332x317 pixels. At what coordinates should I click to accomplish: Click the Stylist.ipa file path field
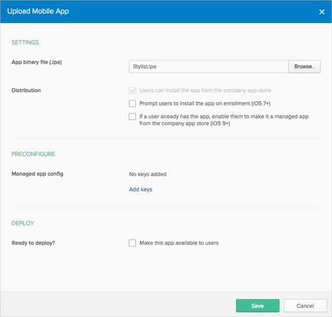tap(209, 67)
